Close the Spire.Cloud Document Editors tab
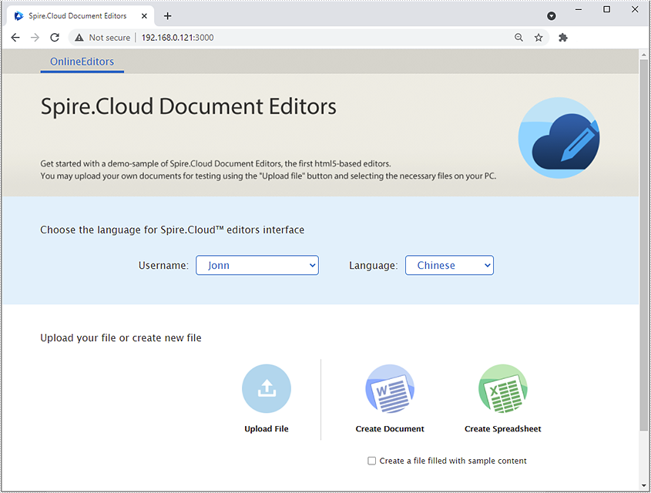 tap(144, 15)
